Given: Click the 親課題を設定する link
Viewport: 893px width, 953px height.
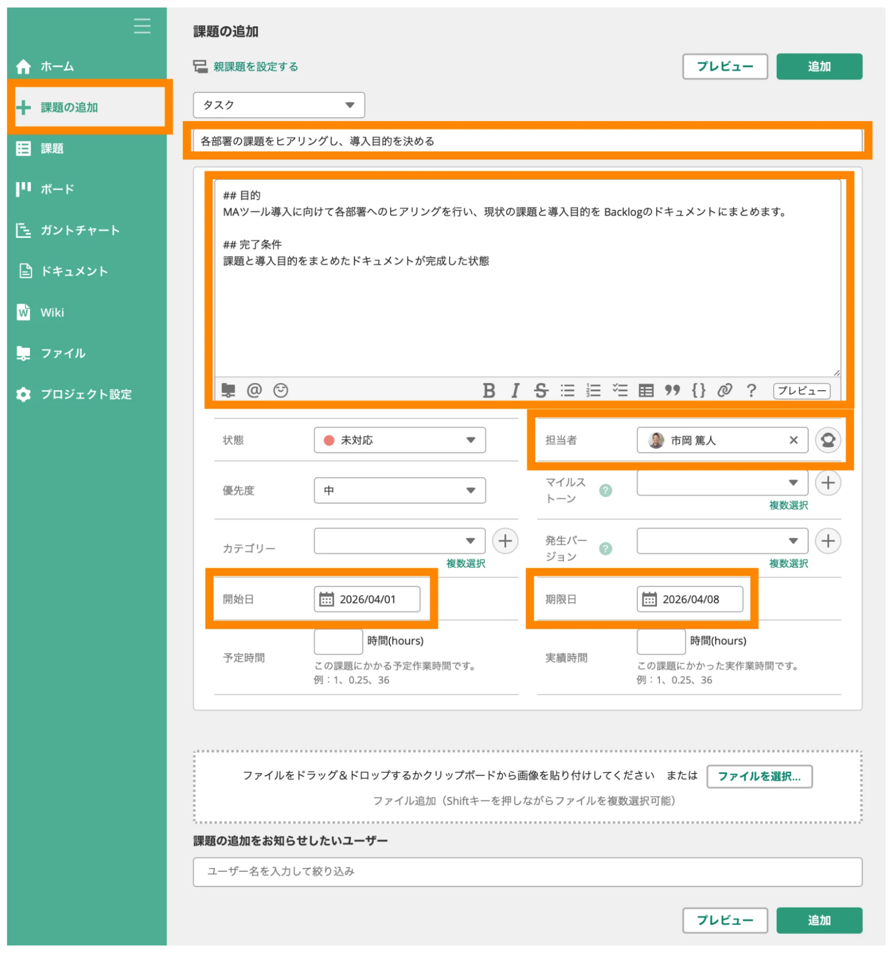Looking at the screenshot, I should [255, 67].
